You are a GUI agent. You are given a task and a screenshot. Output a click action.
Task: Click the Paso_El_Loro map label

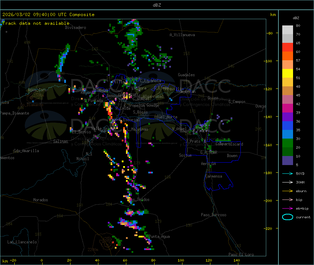[x=241, y=255]
